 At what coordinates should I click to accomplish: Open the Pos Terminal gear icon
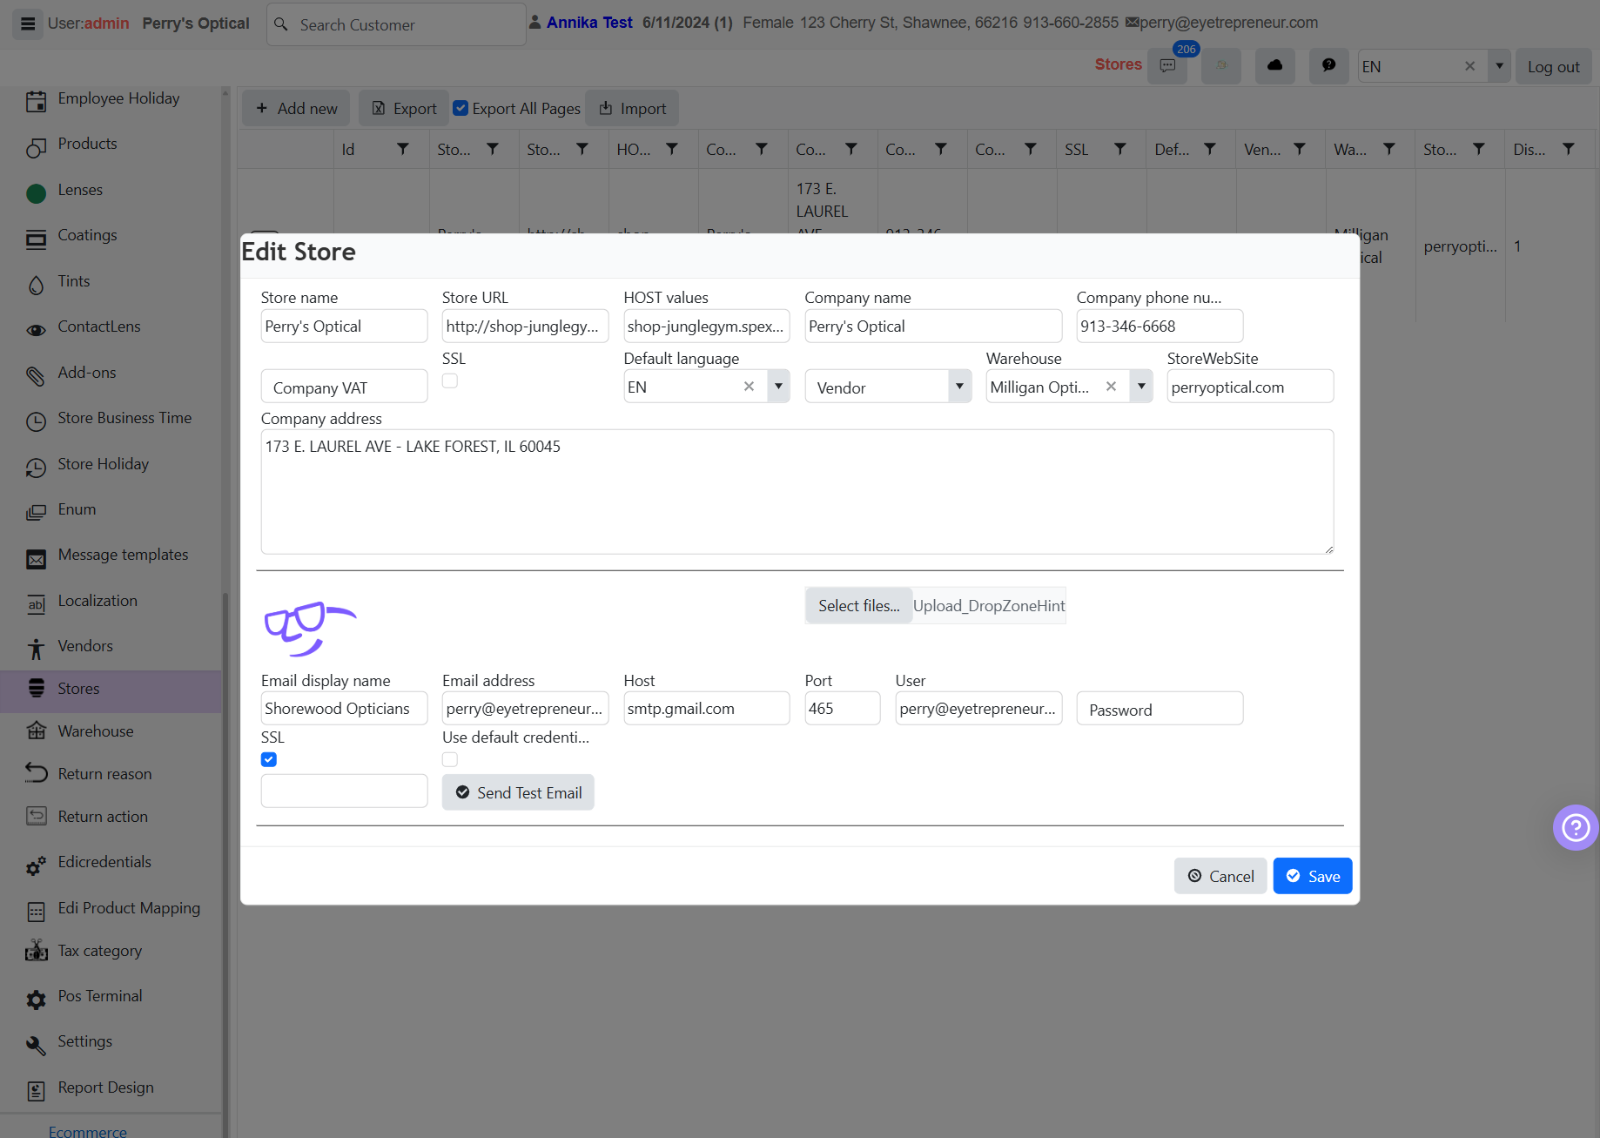(36, 999)
